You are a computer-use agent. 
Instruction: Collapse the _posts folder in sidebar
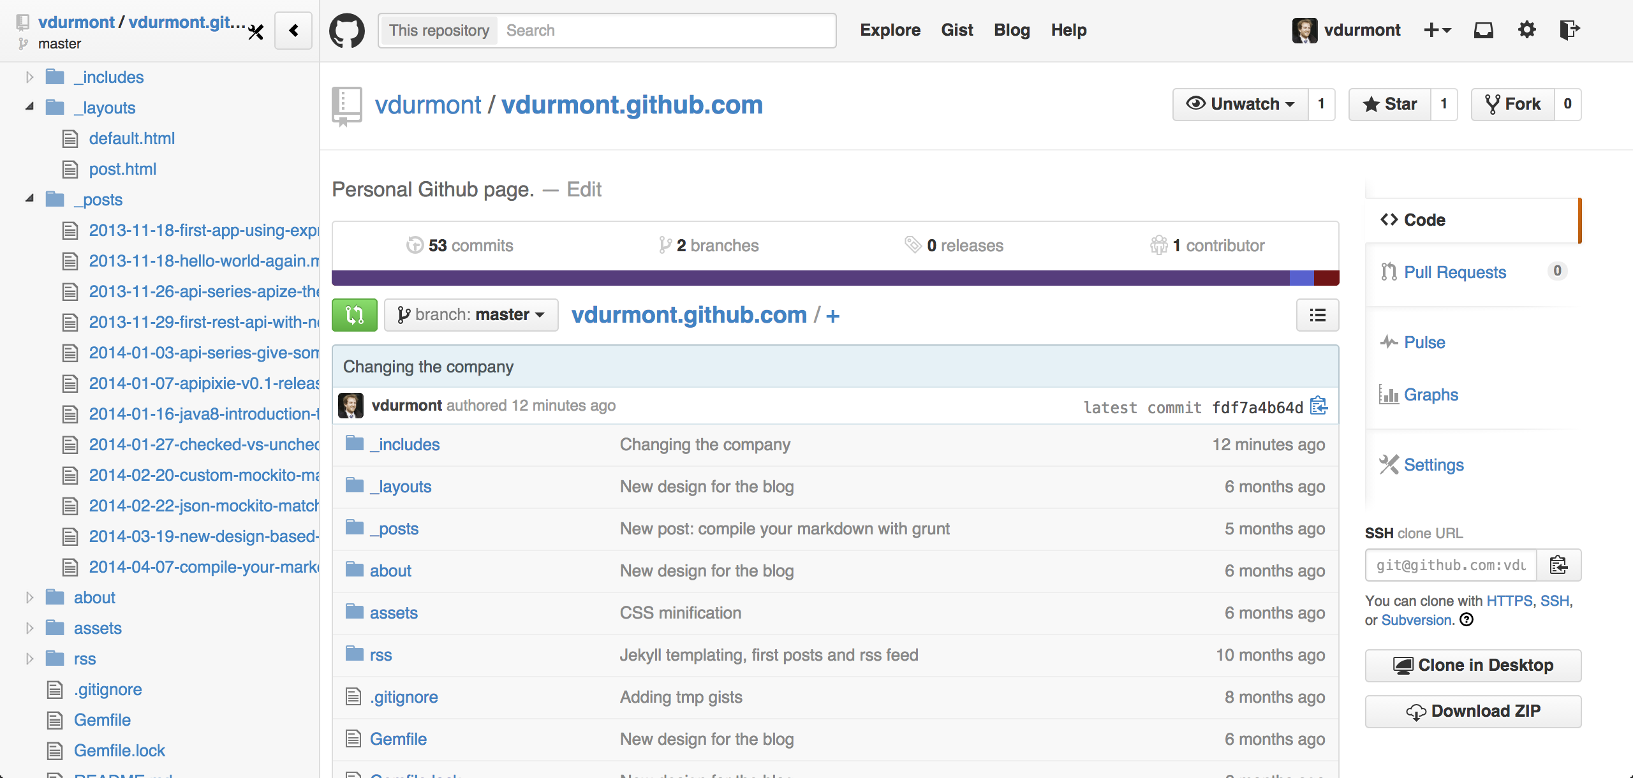[x=29, y=199]
